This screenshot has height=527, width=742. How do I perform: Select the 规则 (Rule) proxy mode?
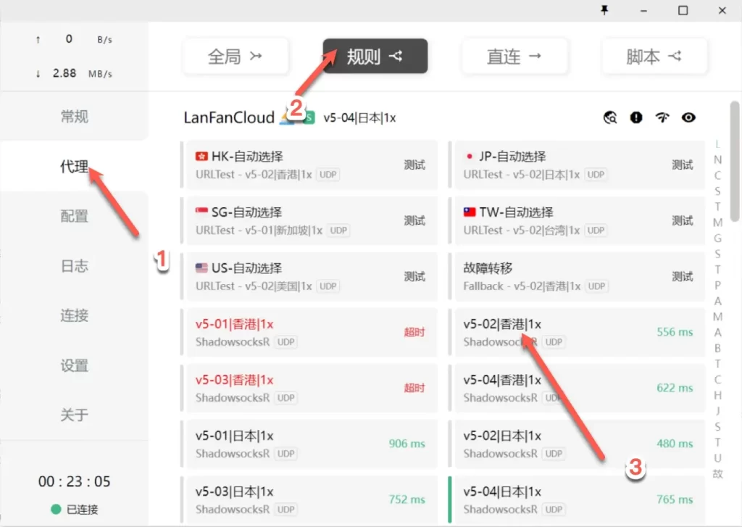pos(375,55)
